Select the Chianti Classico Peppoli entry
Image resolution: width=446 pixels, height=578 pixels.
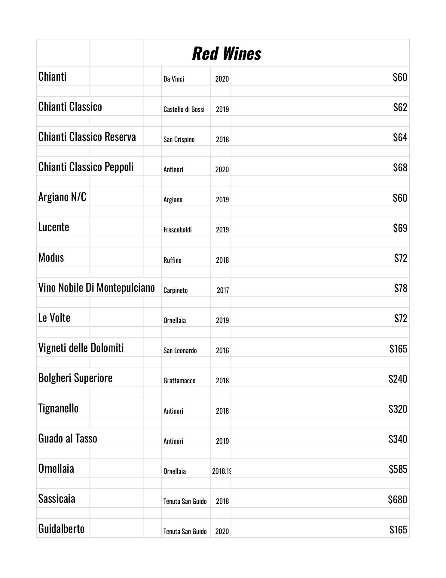coord(86,167)
